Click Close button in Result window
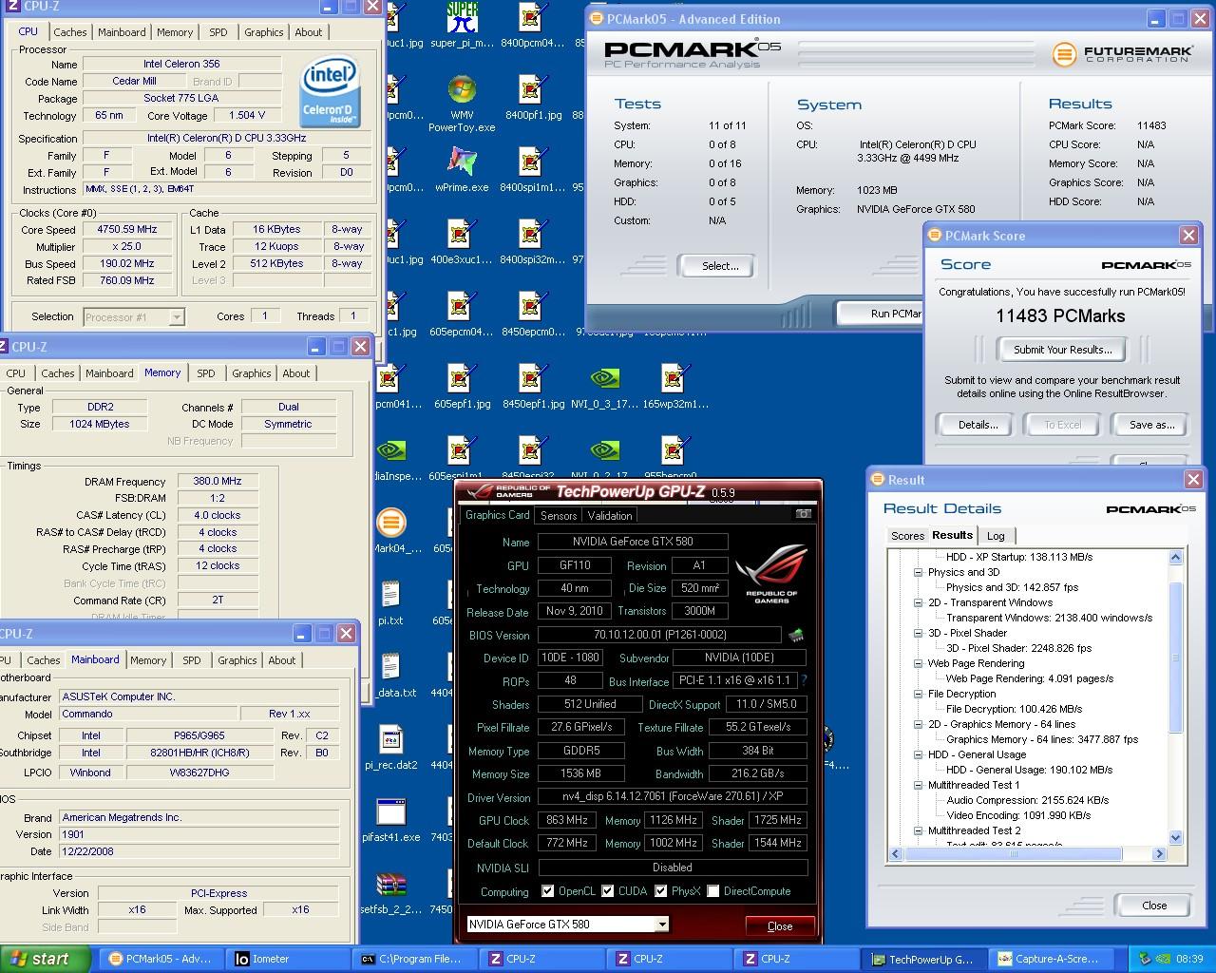 pyautogui.click(x=1154, y=906)
